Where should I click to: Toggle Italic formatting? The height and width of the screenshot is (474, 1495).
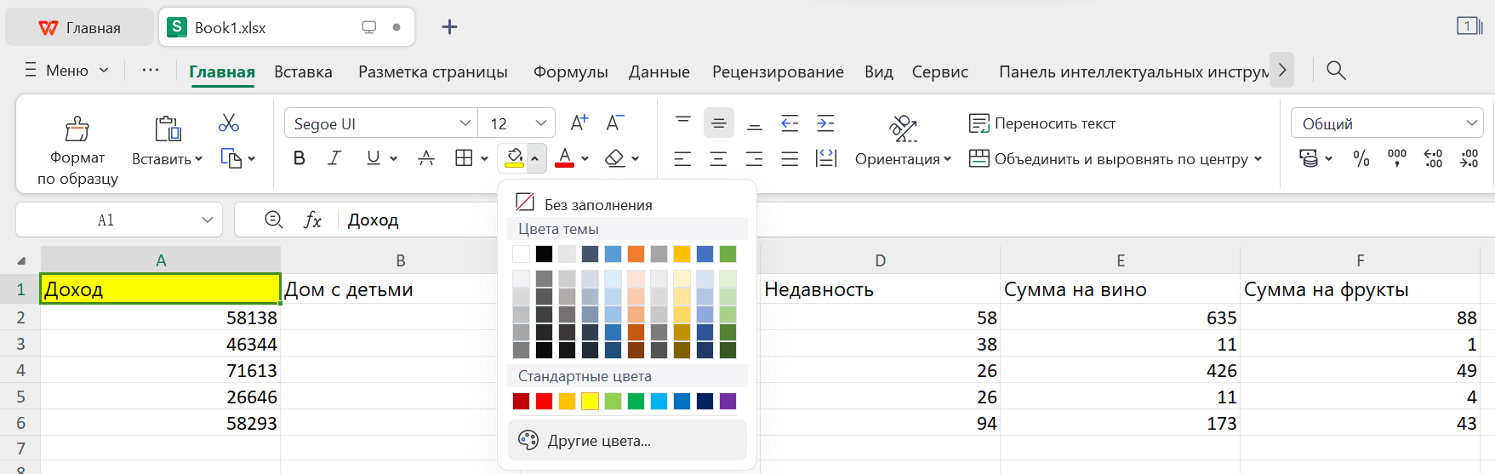334,158
